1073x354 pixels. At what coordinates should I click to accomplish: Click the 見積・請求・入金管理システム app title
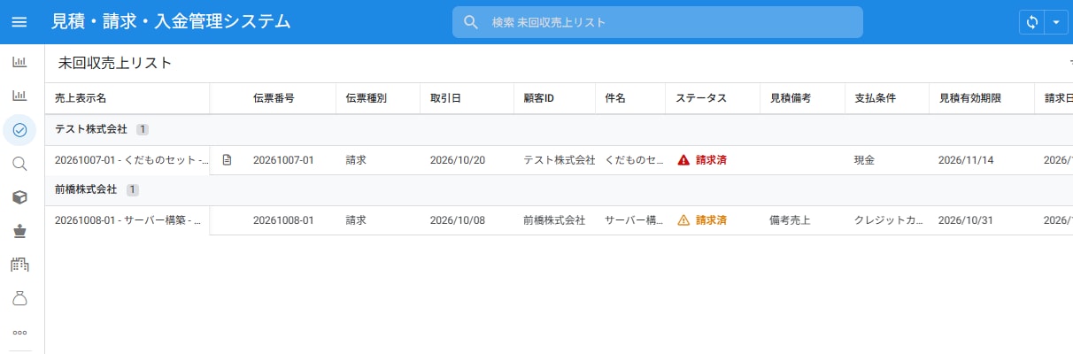[x=171, y=22]
